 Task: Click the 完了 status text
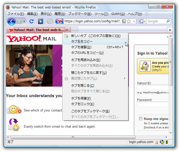10,142
